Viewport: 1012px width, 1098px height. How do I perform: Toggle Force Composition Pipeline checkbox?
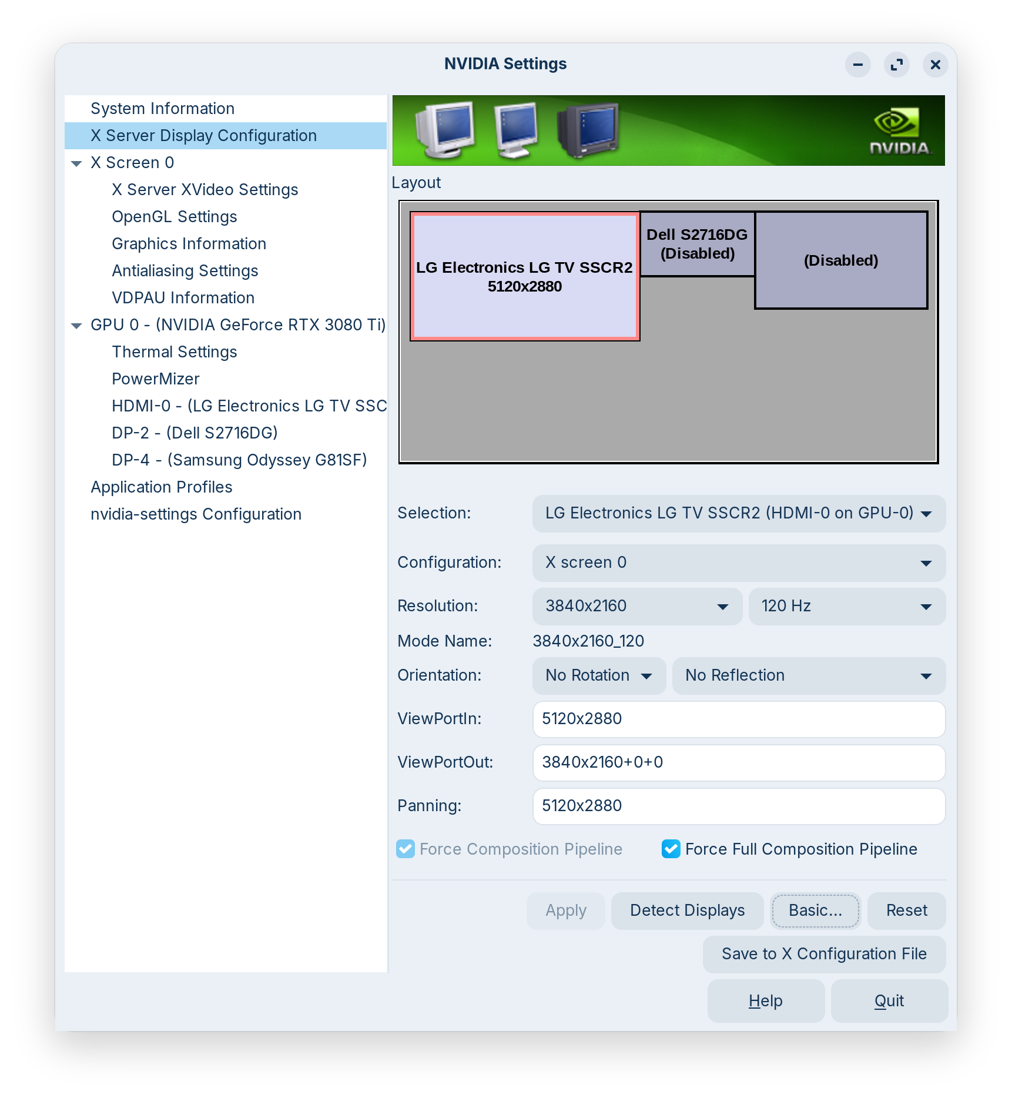pyautogui.click(x=406, y=849)
